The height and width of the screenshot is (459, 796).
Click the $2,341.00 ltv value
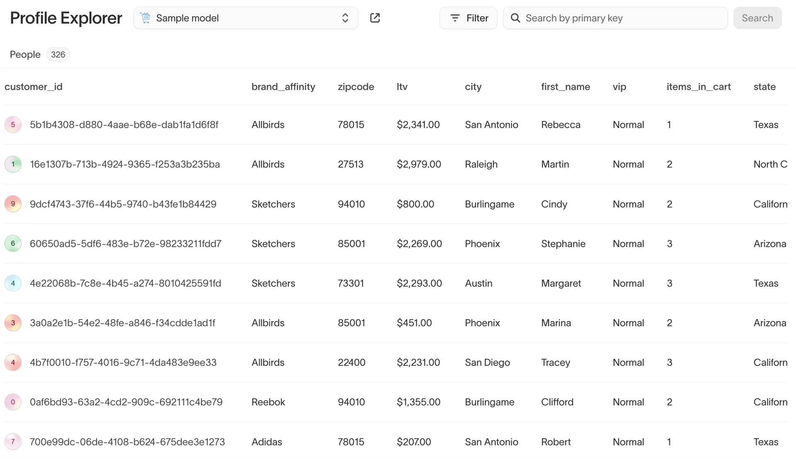[x=418, y=125]
